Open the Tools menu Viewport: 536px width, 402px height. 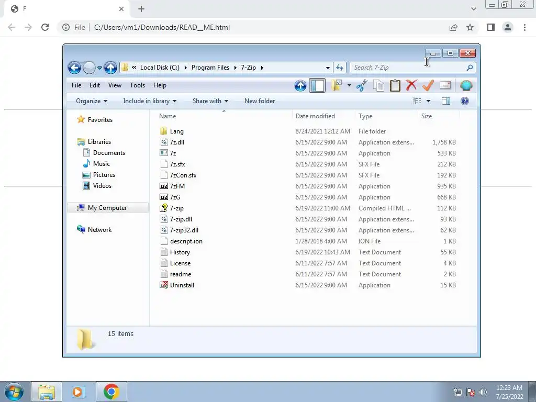[x=138, y=85]
